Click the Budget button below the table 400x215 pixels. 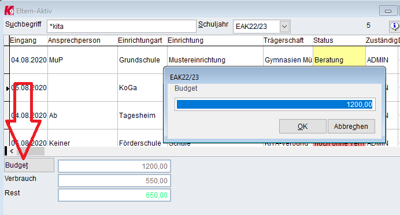[x=29, y=165]
